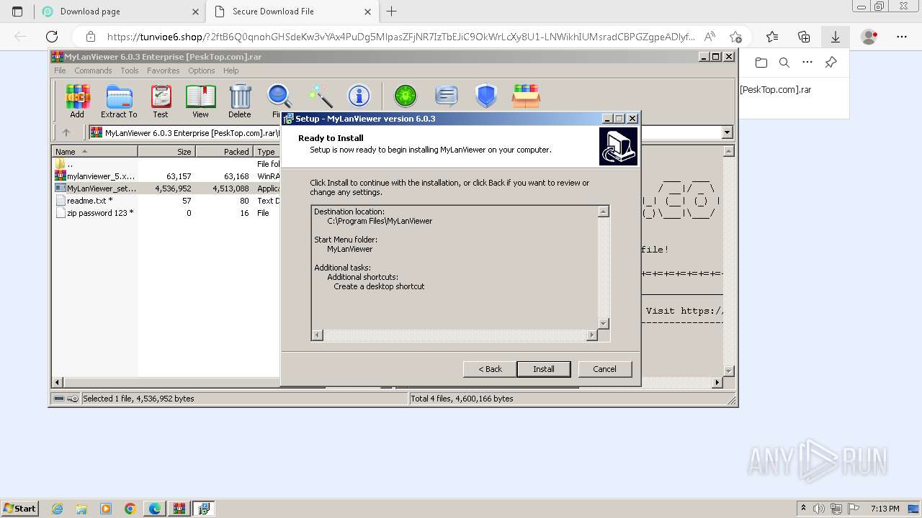Image resolution: width=922 pixels, height=518 pixels.
Task: Add page to favorites star-plus icon
Action: tap(735, 37)
